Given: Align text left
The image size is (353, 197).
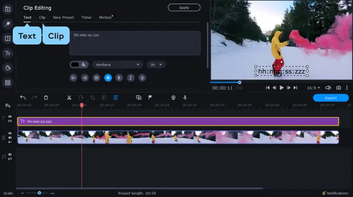Looking at the screenshot, I should (x=73, y=78).
